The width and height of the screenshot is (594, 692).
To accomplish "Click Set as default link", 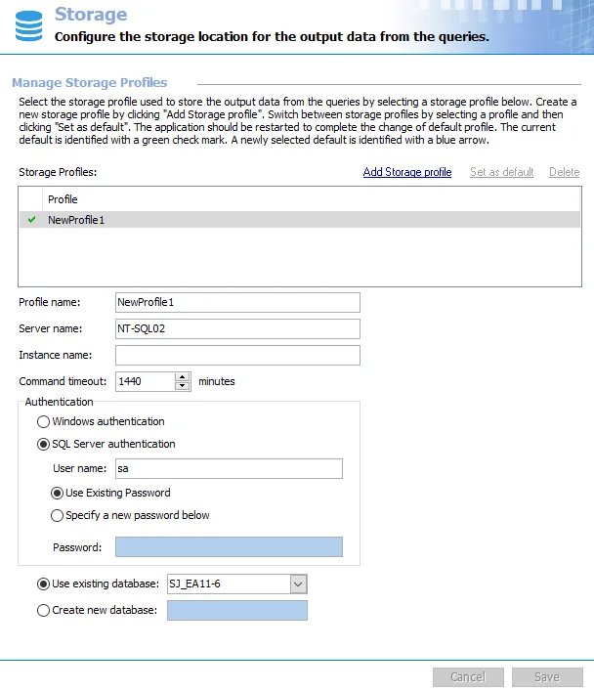I will (501, 172).
